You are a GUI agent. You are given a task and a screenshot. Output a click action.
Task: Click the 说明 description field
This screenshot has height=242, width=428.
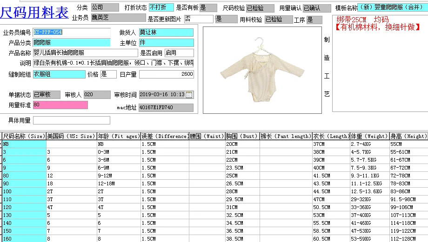(113, 63)
